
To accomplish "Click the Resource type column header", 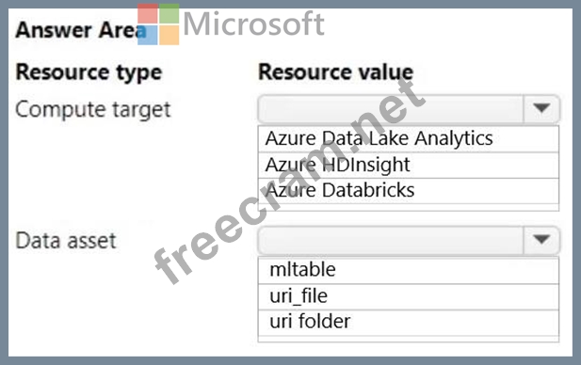I will 89,72.
